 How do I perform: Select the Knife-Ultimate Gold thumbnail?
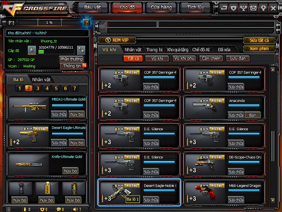click(29, 164)
